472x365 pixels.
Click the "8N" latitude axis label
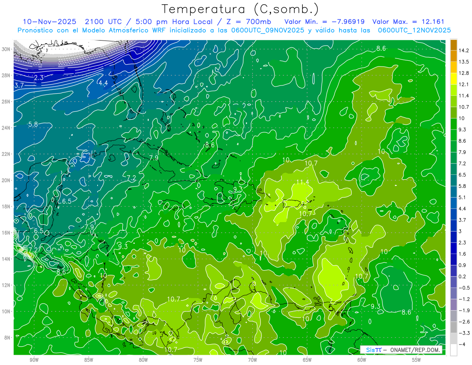(8, 337)
